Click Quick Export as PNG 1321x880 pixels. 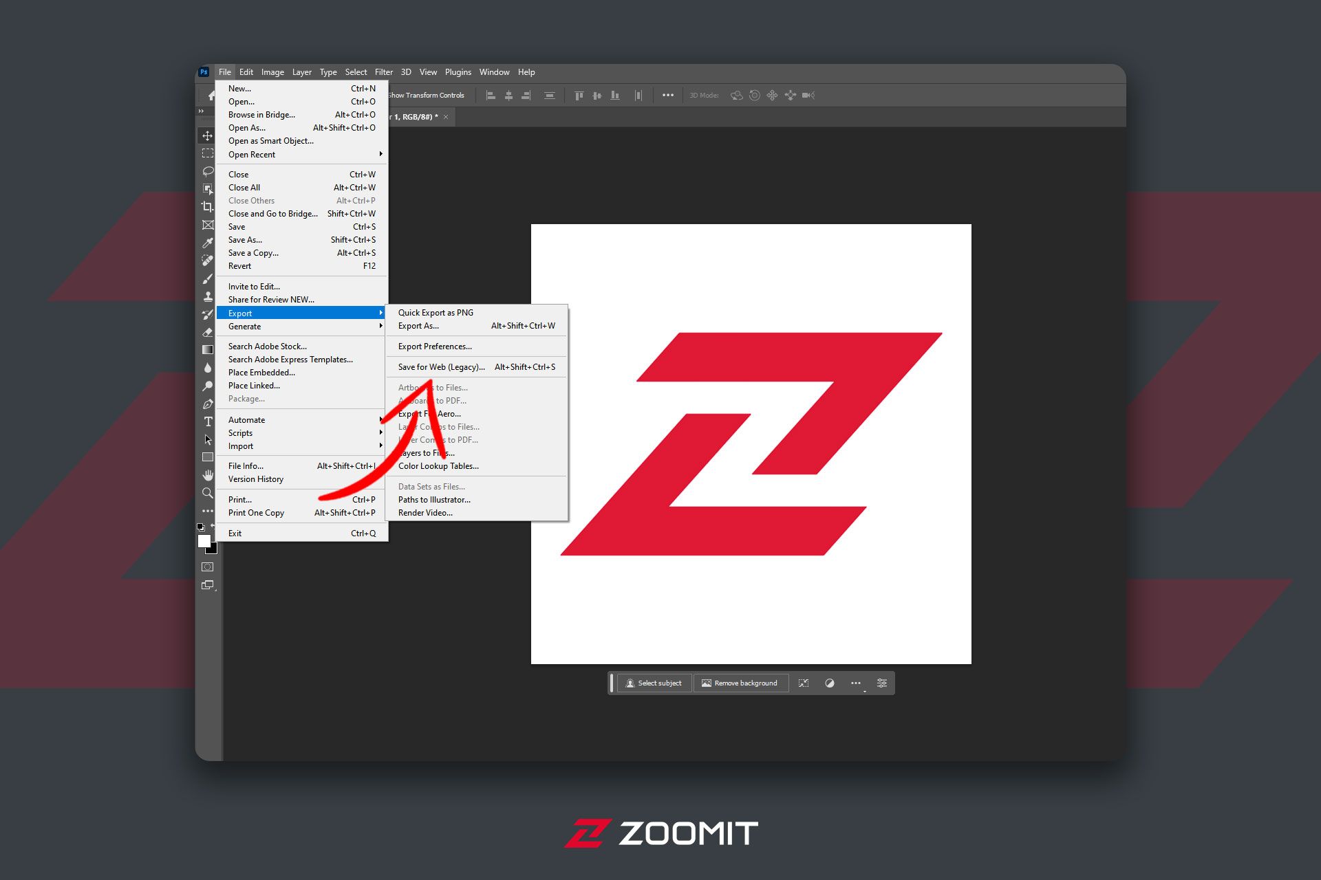pos(436,312)
